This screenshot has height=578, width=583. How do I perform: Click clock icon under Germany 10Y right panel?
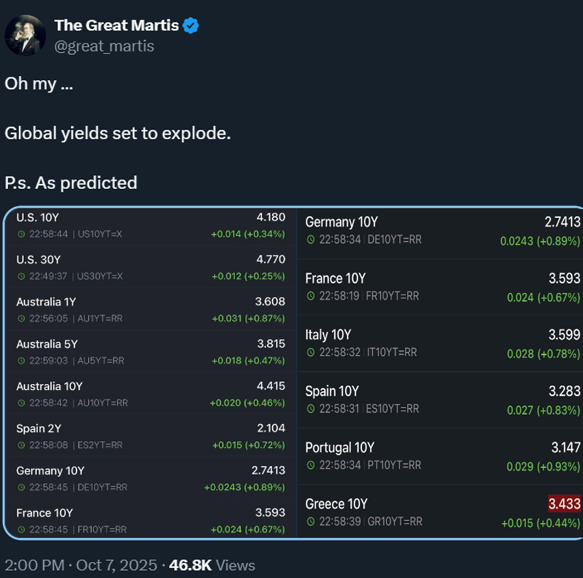[311, 239]
